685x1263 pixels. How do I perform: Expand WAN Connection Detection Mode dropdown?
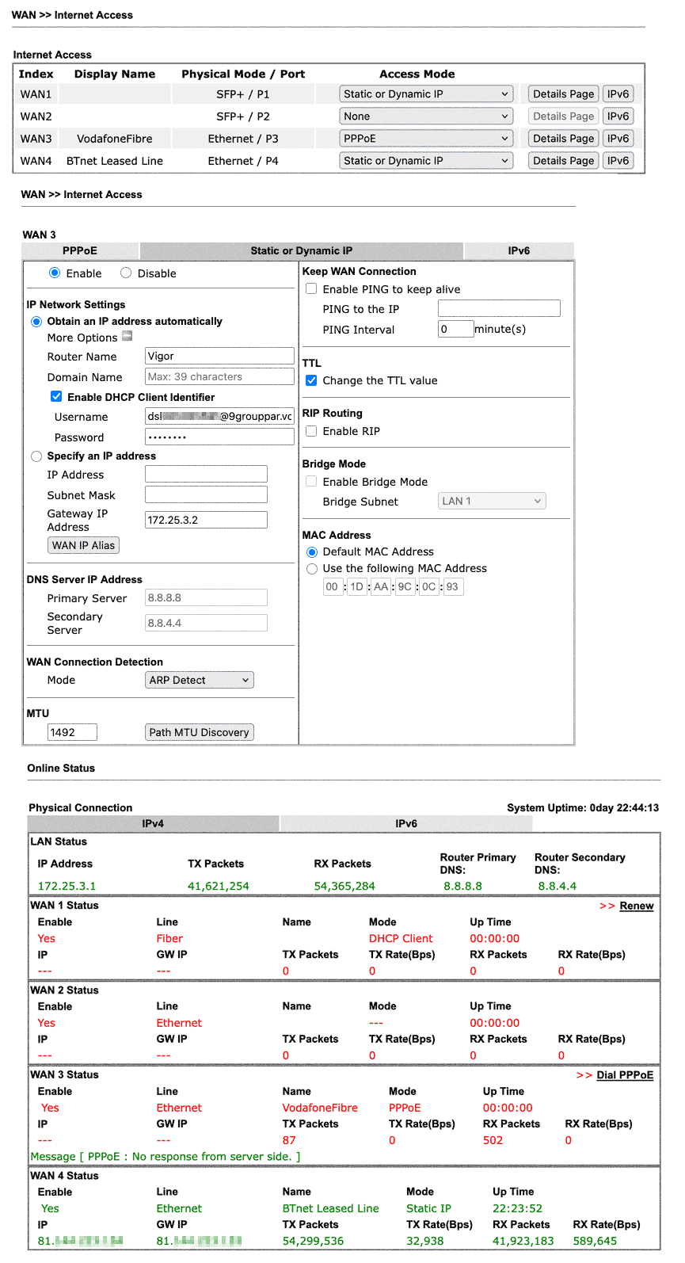pos(200,680)
